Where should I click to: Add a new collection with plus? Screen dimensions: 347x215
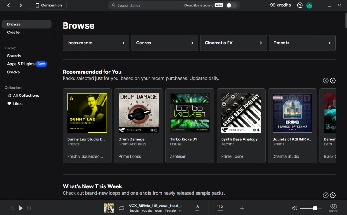click(x=46, y=88)
